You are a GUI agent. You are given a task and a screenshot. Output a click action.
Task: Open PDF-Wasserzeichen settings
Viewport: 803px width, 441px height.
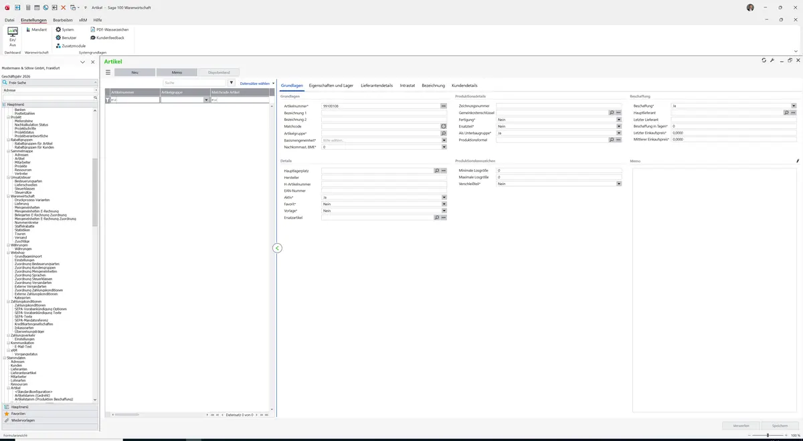point(109,30)
